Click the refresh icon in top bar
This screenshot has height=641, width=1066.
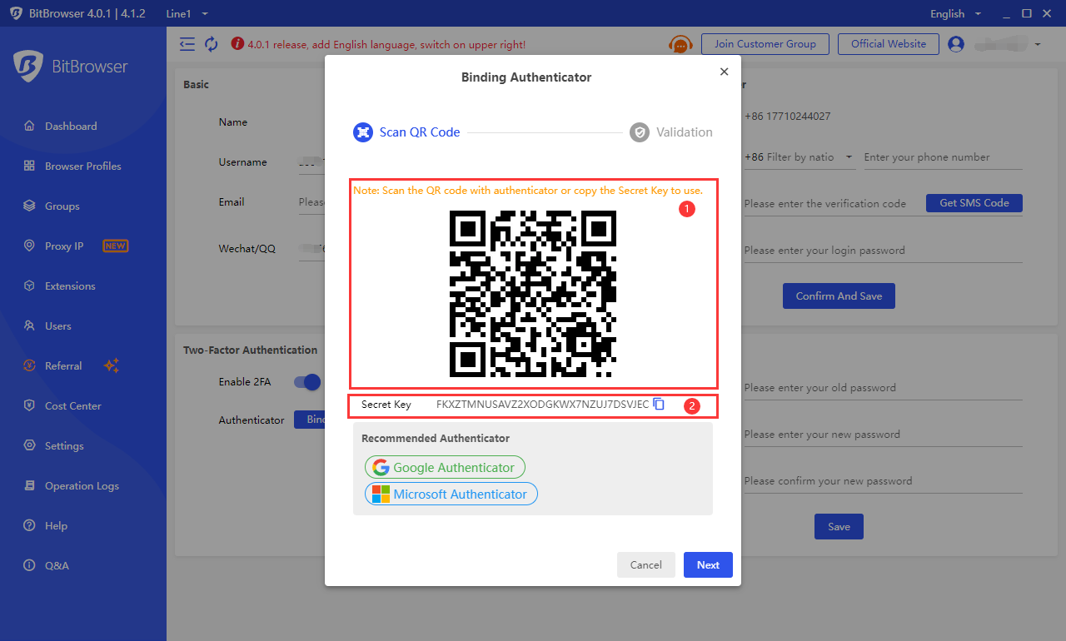[212, 44]
